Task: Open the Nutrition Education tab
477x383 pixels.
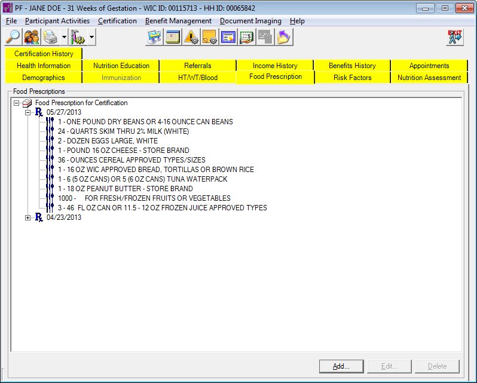Action: tap(121, 66)
